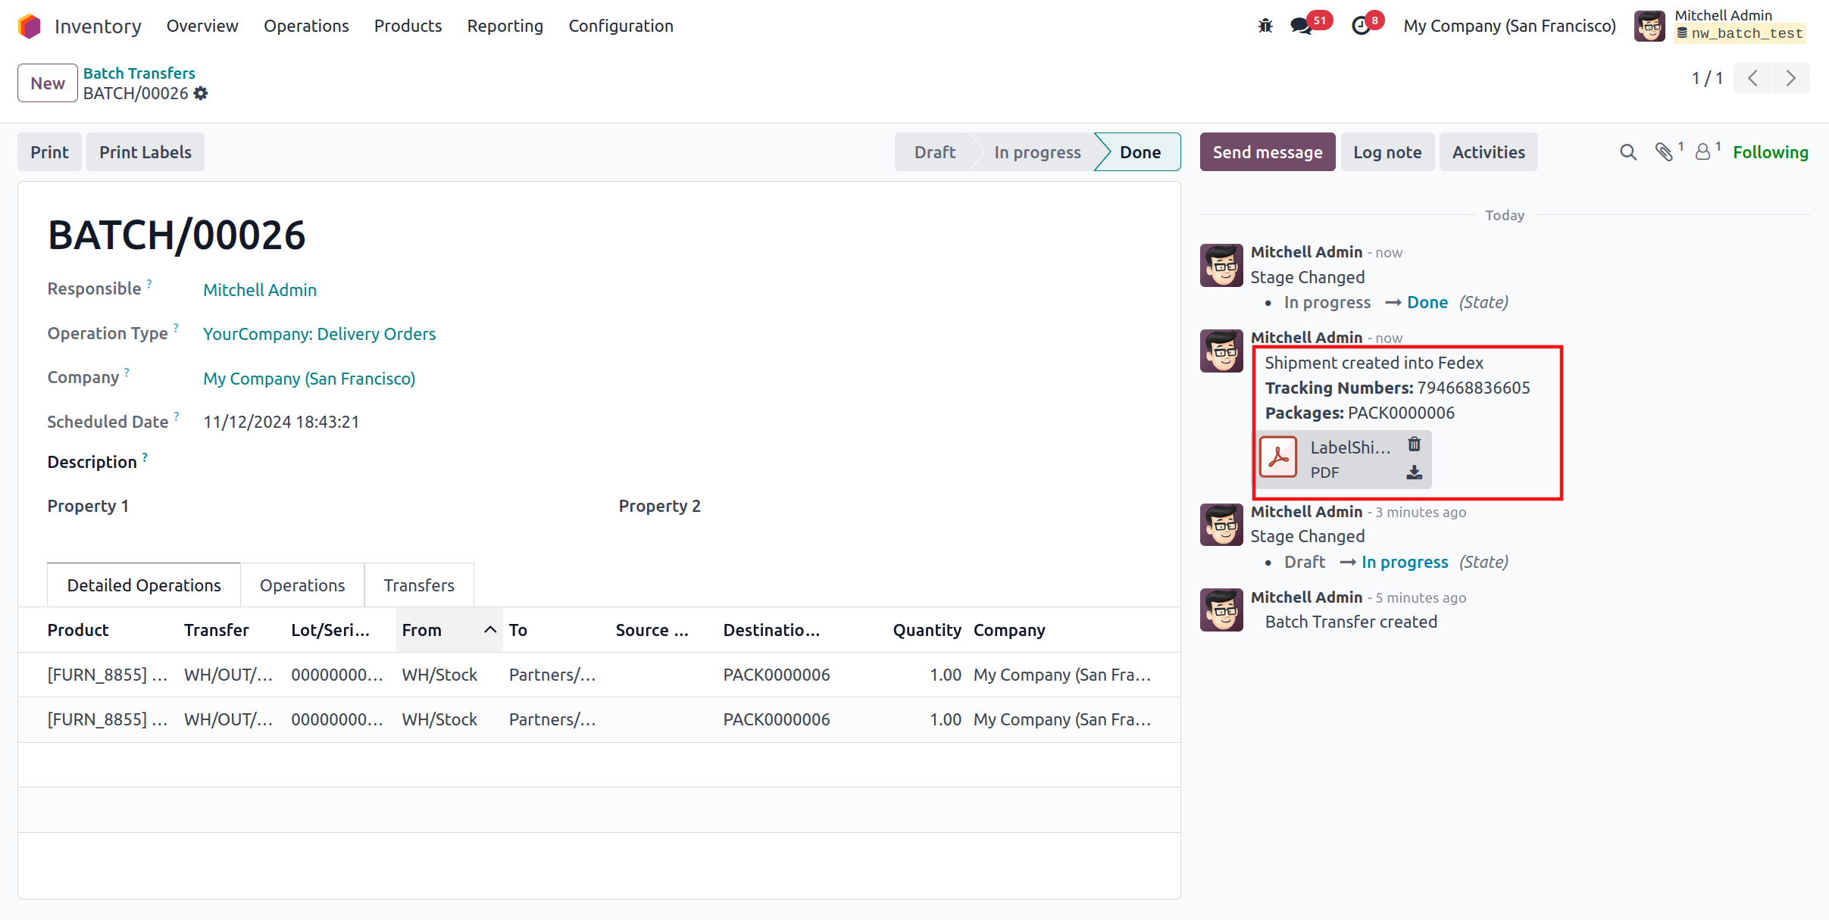1829x920 pixels.
Task: Open the LabelShi PDF thumbnail
Action: (1278, 457)
